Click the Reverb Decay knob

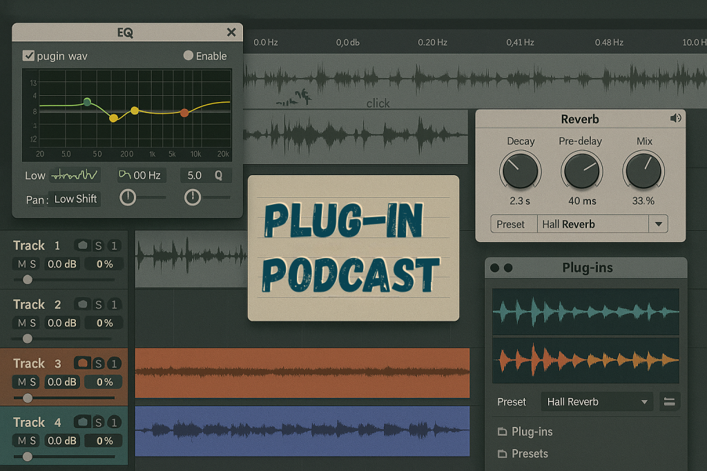(520, 170)
